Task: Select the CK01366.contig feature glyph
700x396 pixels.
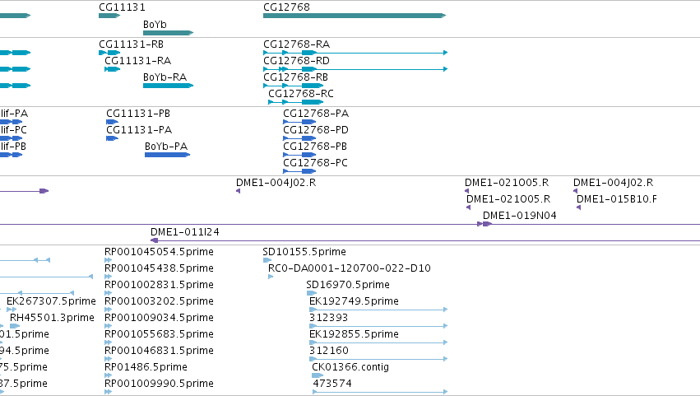Action: [318, 375]
